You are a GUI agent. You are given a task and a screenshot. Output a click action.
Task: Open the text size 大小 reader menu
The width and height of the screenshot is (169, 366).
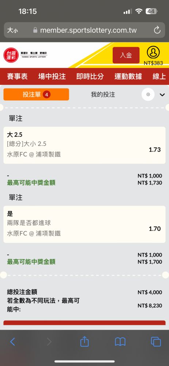(x=12, y=30)
